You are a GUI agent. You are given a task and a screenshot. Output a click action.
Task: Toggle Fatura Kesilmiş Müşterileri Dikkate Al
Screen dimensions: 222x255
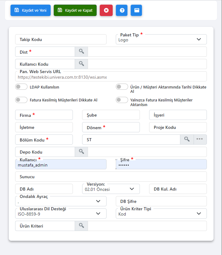pyautogui.click(x=21, y=100)
